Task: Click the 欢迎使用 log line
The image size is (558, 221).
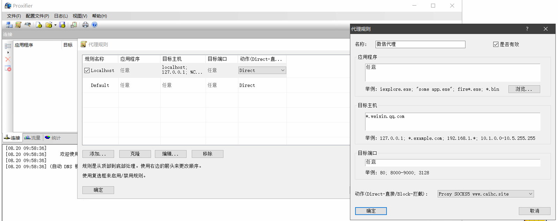Action: point(42,154)
